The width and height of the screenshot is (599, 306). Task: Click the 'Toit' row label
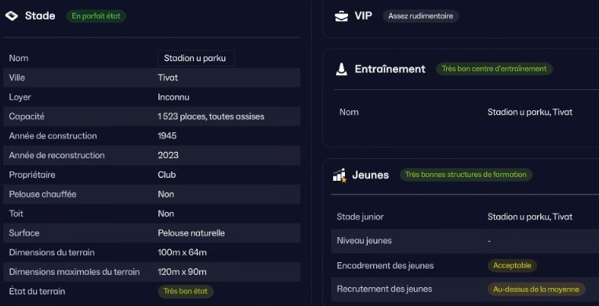(16, 214)
